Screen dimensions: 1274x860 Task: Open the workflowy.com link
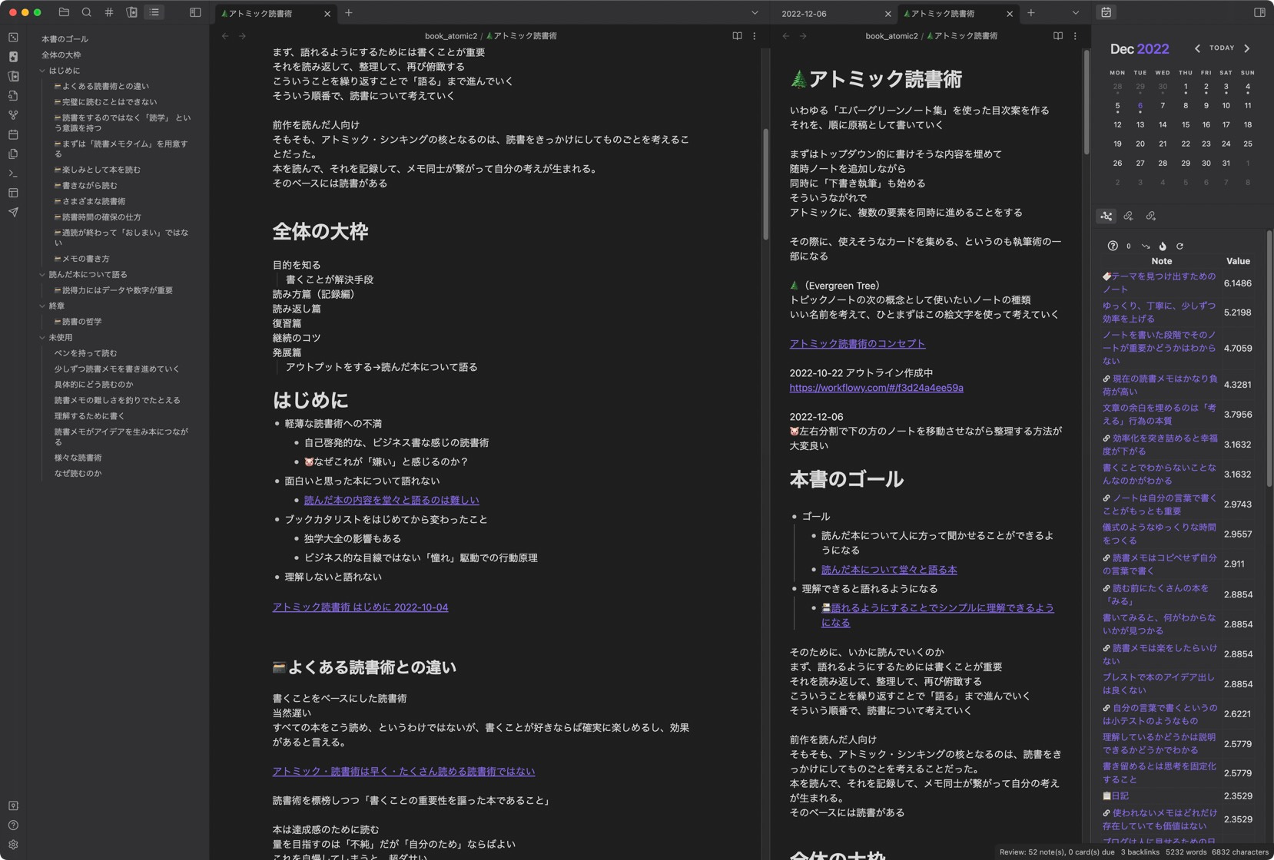click(876, 388)
